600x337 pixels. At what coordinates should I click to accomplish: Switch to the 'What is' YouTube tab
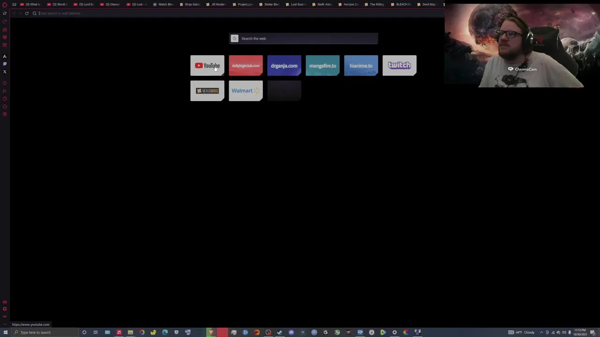pyautogui.click(x=30, y=4)
